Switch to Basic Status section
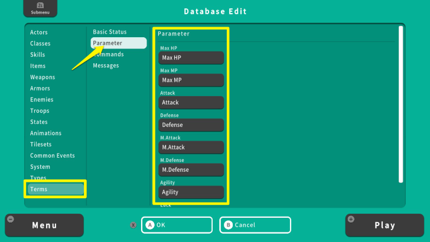This screenshot has width=430, height=242. pyautogui.click(x=110, y=32)
